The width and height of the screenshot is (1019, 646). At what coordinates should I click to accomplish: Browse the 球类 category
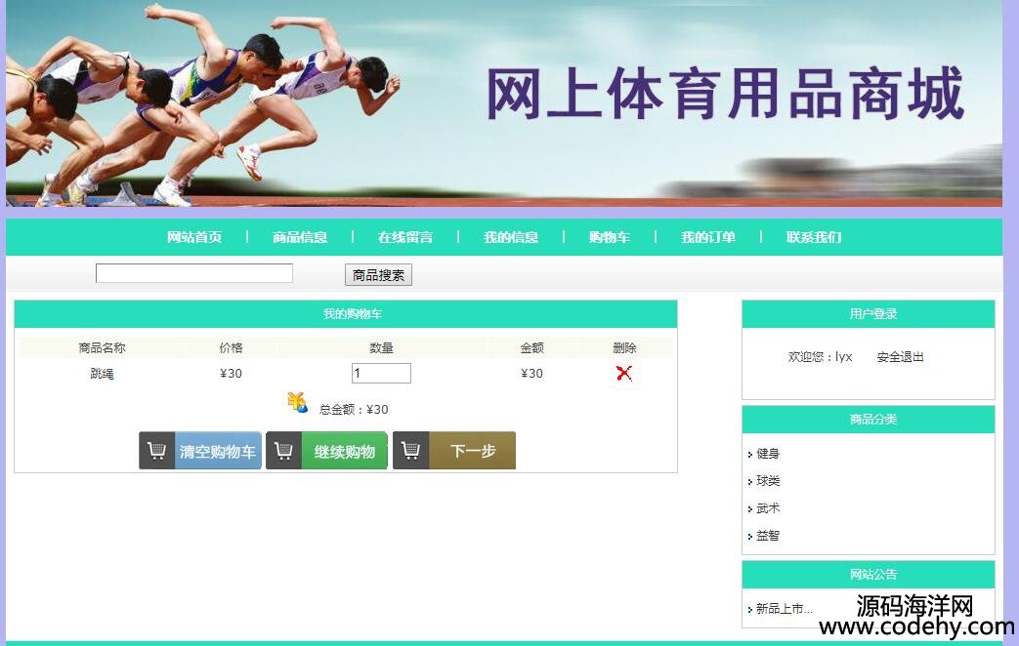[x=768, y=480]
